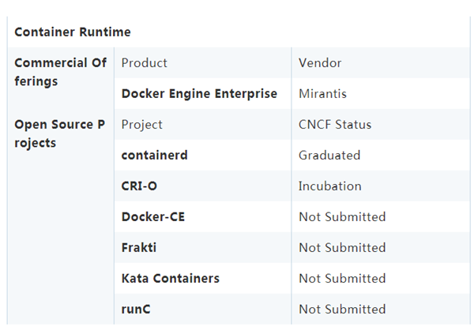Click the Container Runtime table heading

(x=73, y=32)
